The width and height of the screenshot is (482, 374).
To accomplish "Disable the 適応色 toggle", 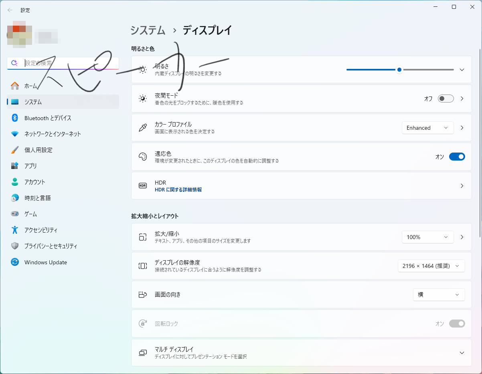I will 457,156.
